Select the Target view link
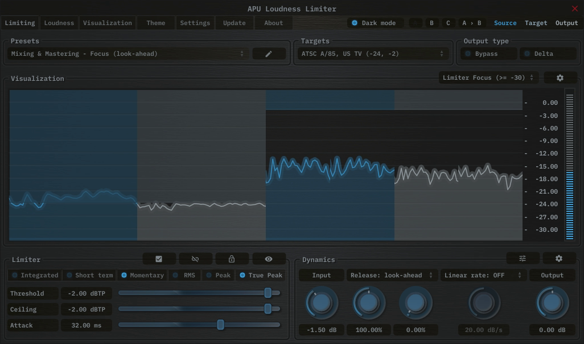The image size is (584, 344). 536,23
